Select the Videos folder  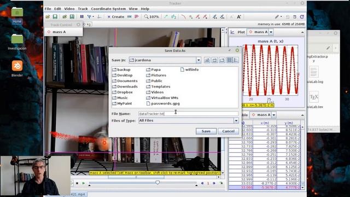point(155,92)
